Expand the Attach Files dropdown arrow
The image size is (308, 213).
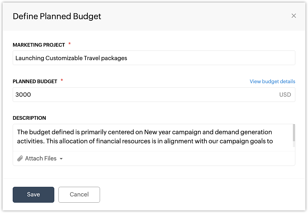pos(61,159)
